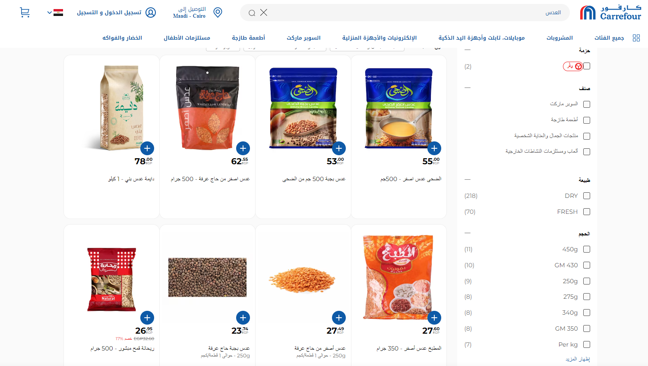The width and height of the screenshot is (648, 366).
Task: Click the delivery location pin icon
Action: click(x=218, y=13)
